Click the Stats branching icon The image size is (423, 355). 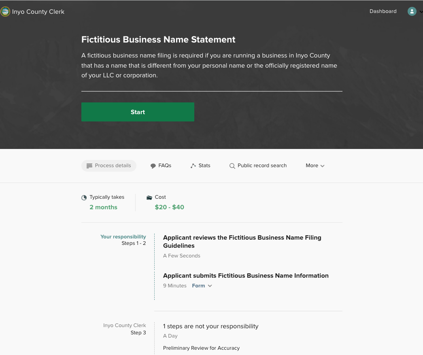pos(193,165)
